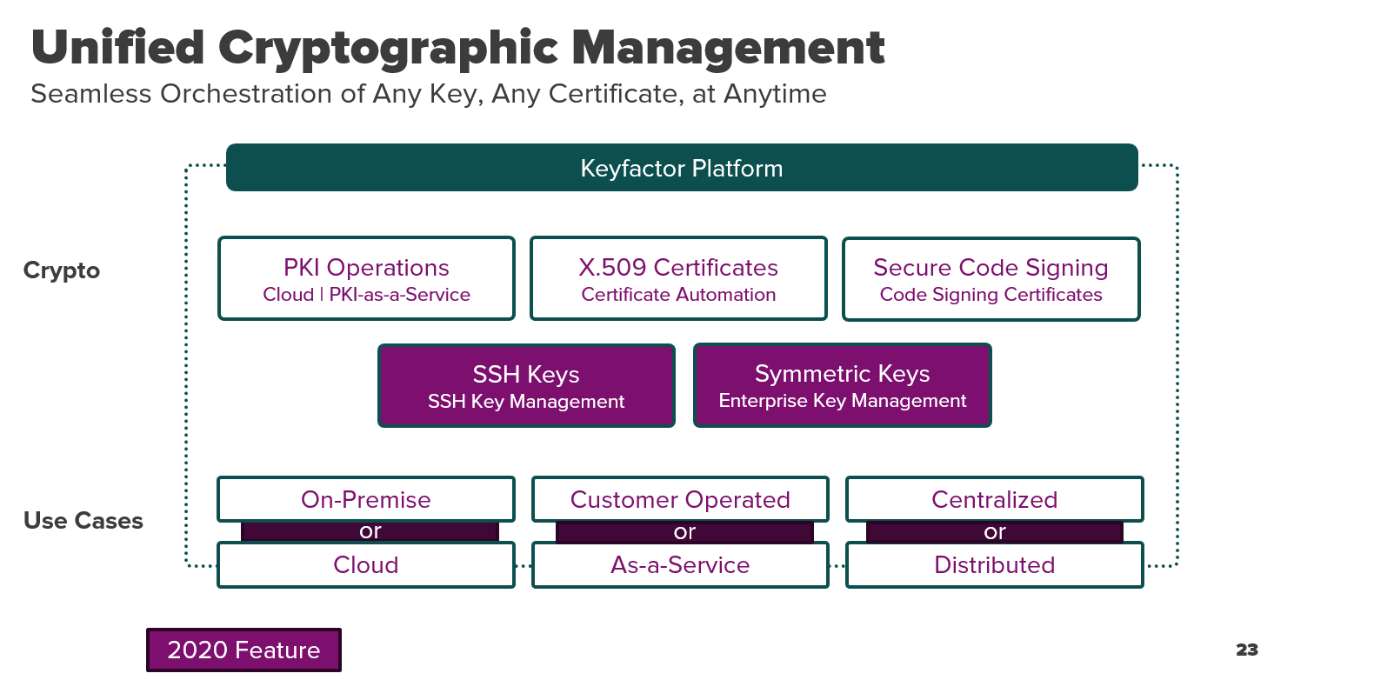Viewport: 1394px width, 680px height.
Task: Select the Customer Operated box
Action: (680, 499)
